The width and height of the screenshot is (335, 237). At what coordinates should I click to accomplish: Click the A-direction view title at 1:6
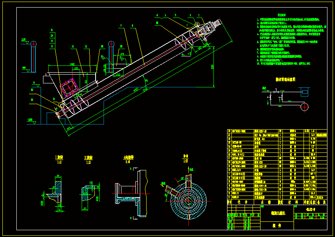(x=128, y=159)
